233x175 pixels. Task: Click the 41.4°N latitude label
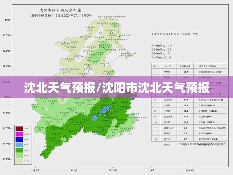6,144
